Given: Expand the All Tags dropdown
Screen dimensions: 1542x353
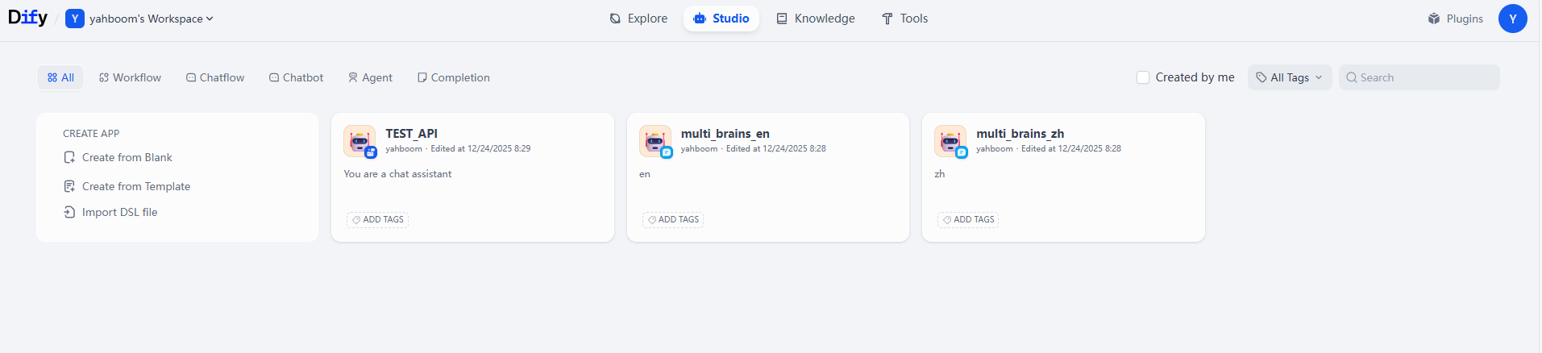Looking at the screenshot, I should point(1290,77).
